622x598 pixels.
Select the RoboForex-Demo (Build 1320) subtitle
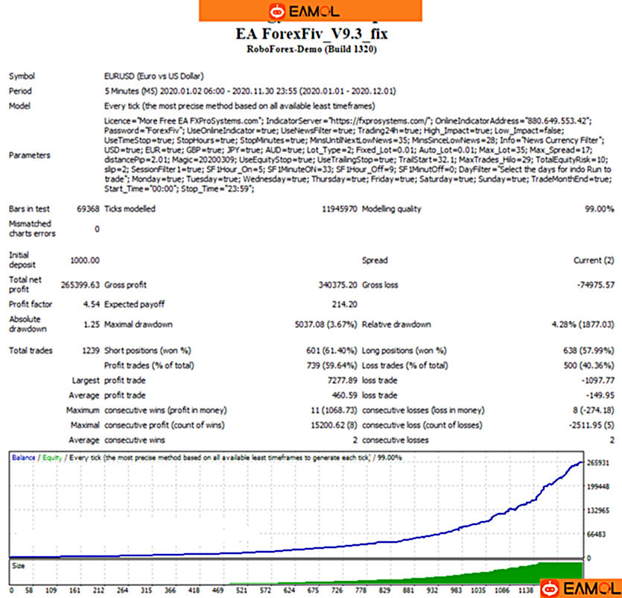click(311, 49)
